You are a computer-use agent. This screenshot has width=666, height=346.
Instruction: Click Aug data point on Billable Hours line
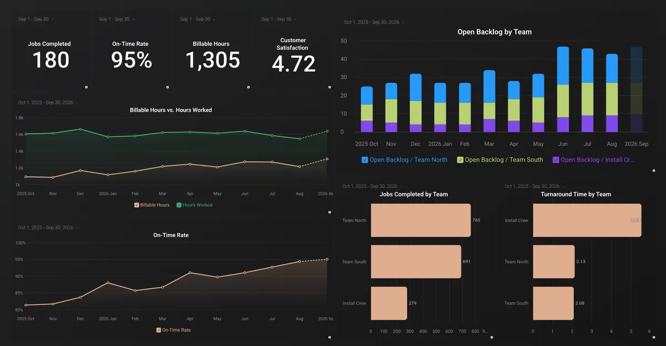pyautogui.click(x=300, y=167)
